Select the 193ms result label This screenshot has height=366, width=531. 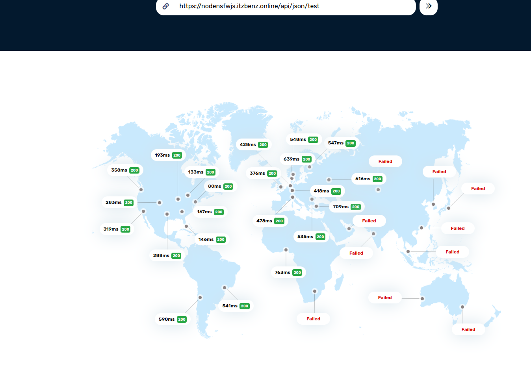click(x=168, y=155)
